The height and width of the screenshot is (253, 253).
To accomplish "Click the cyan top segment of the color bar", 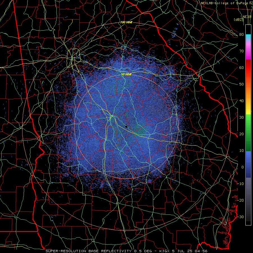I will pos(248,37).
